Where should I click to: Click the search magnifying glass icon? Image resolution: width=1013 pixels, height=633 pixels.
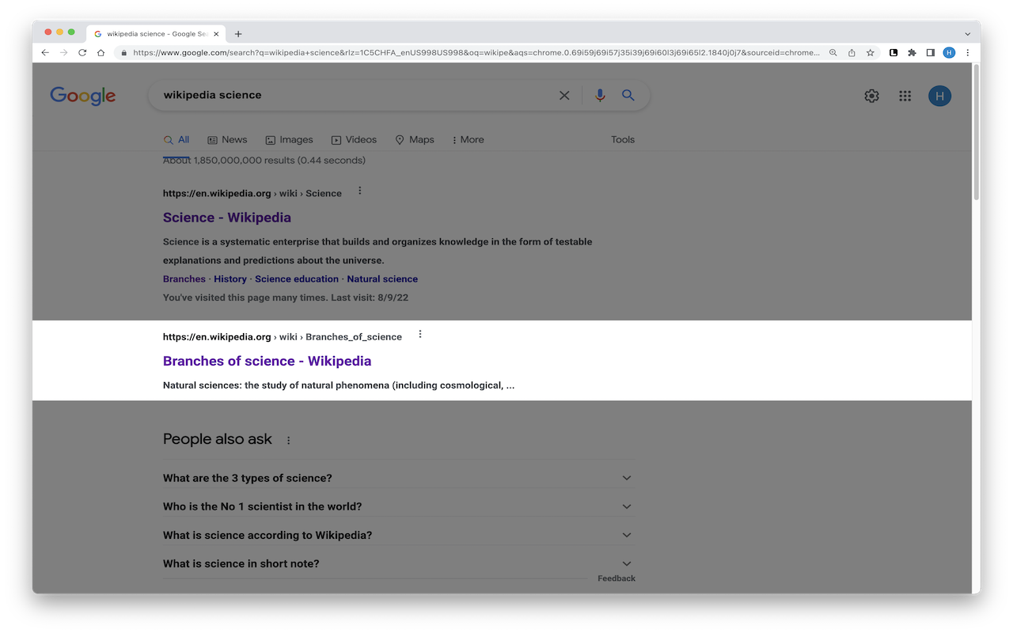pyautogui.click(x=628, y=95)
